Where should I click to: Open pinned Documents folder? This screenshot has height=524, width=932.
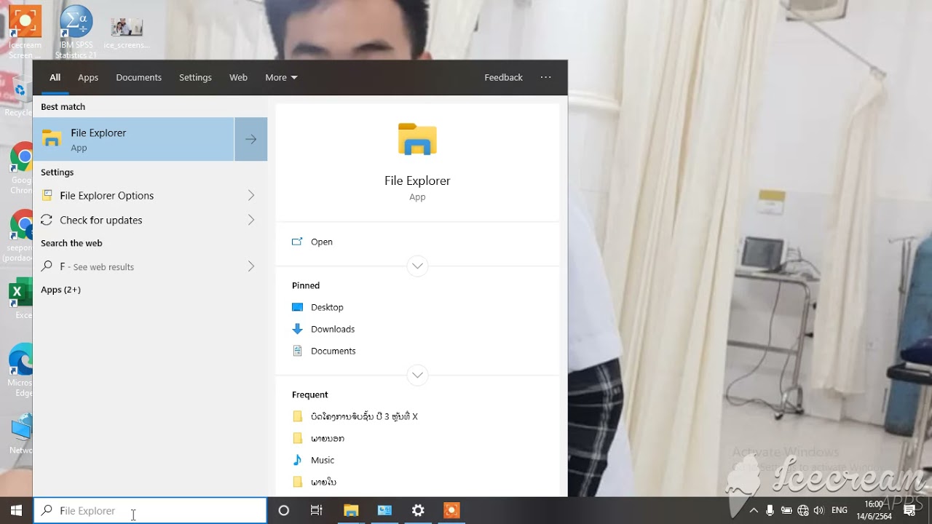(333, 351)
